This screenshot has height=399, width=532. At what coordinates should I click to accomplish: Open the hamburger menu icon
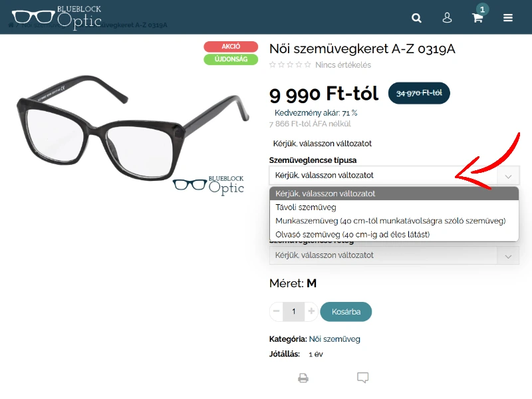(x=508, y=18)
